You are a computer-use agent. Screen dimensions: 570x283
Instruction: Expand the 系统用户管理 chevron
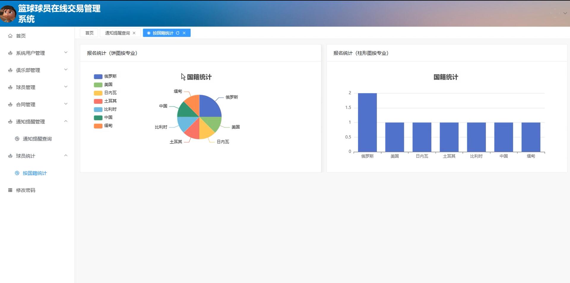click(x=66, y=53)
